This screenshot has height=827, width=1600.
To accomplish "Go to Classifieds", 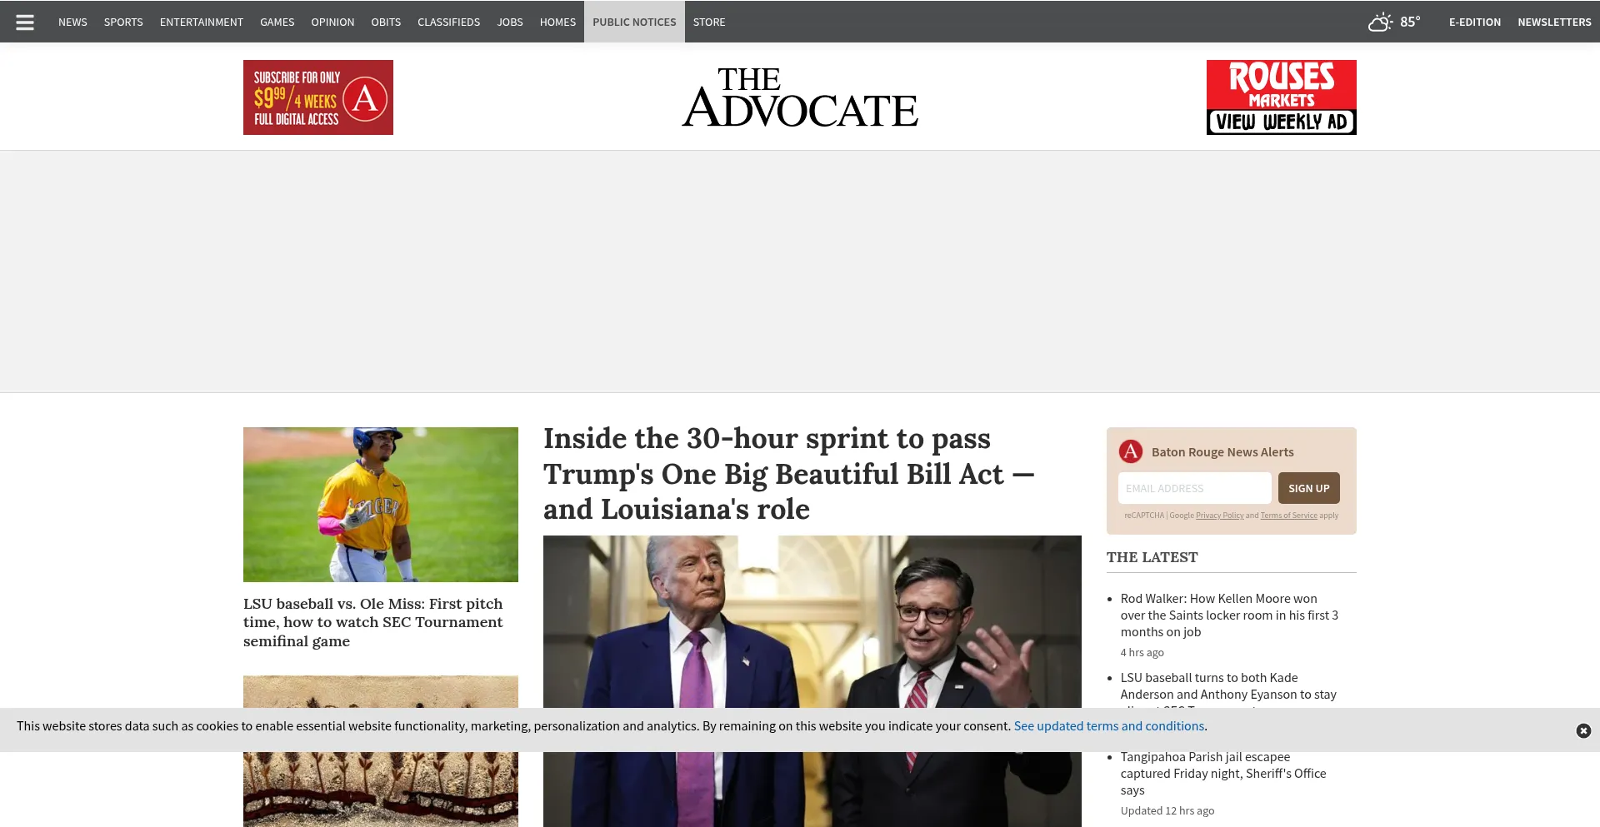I will point(448,22).
